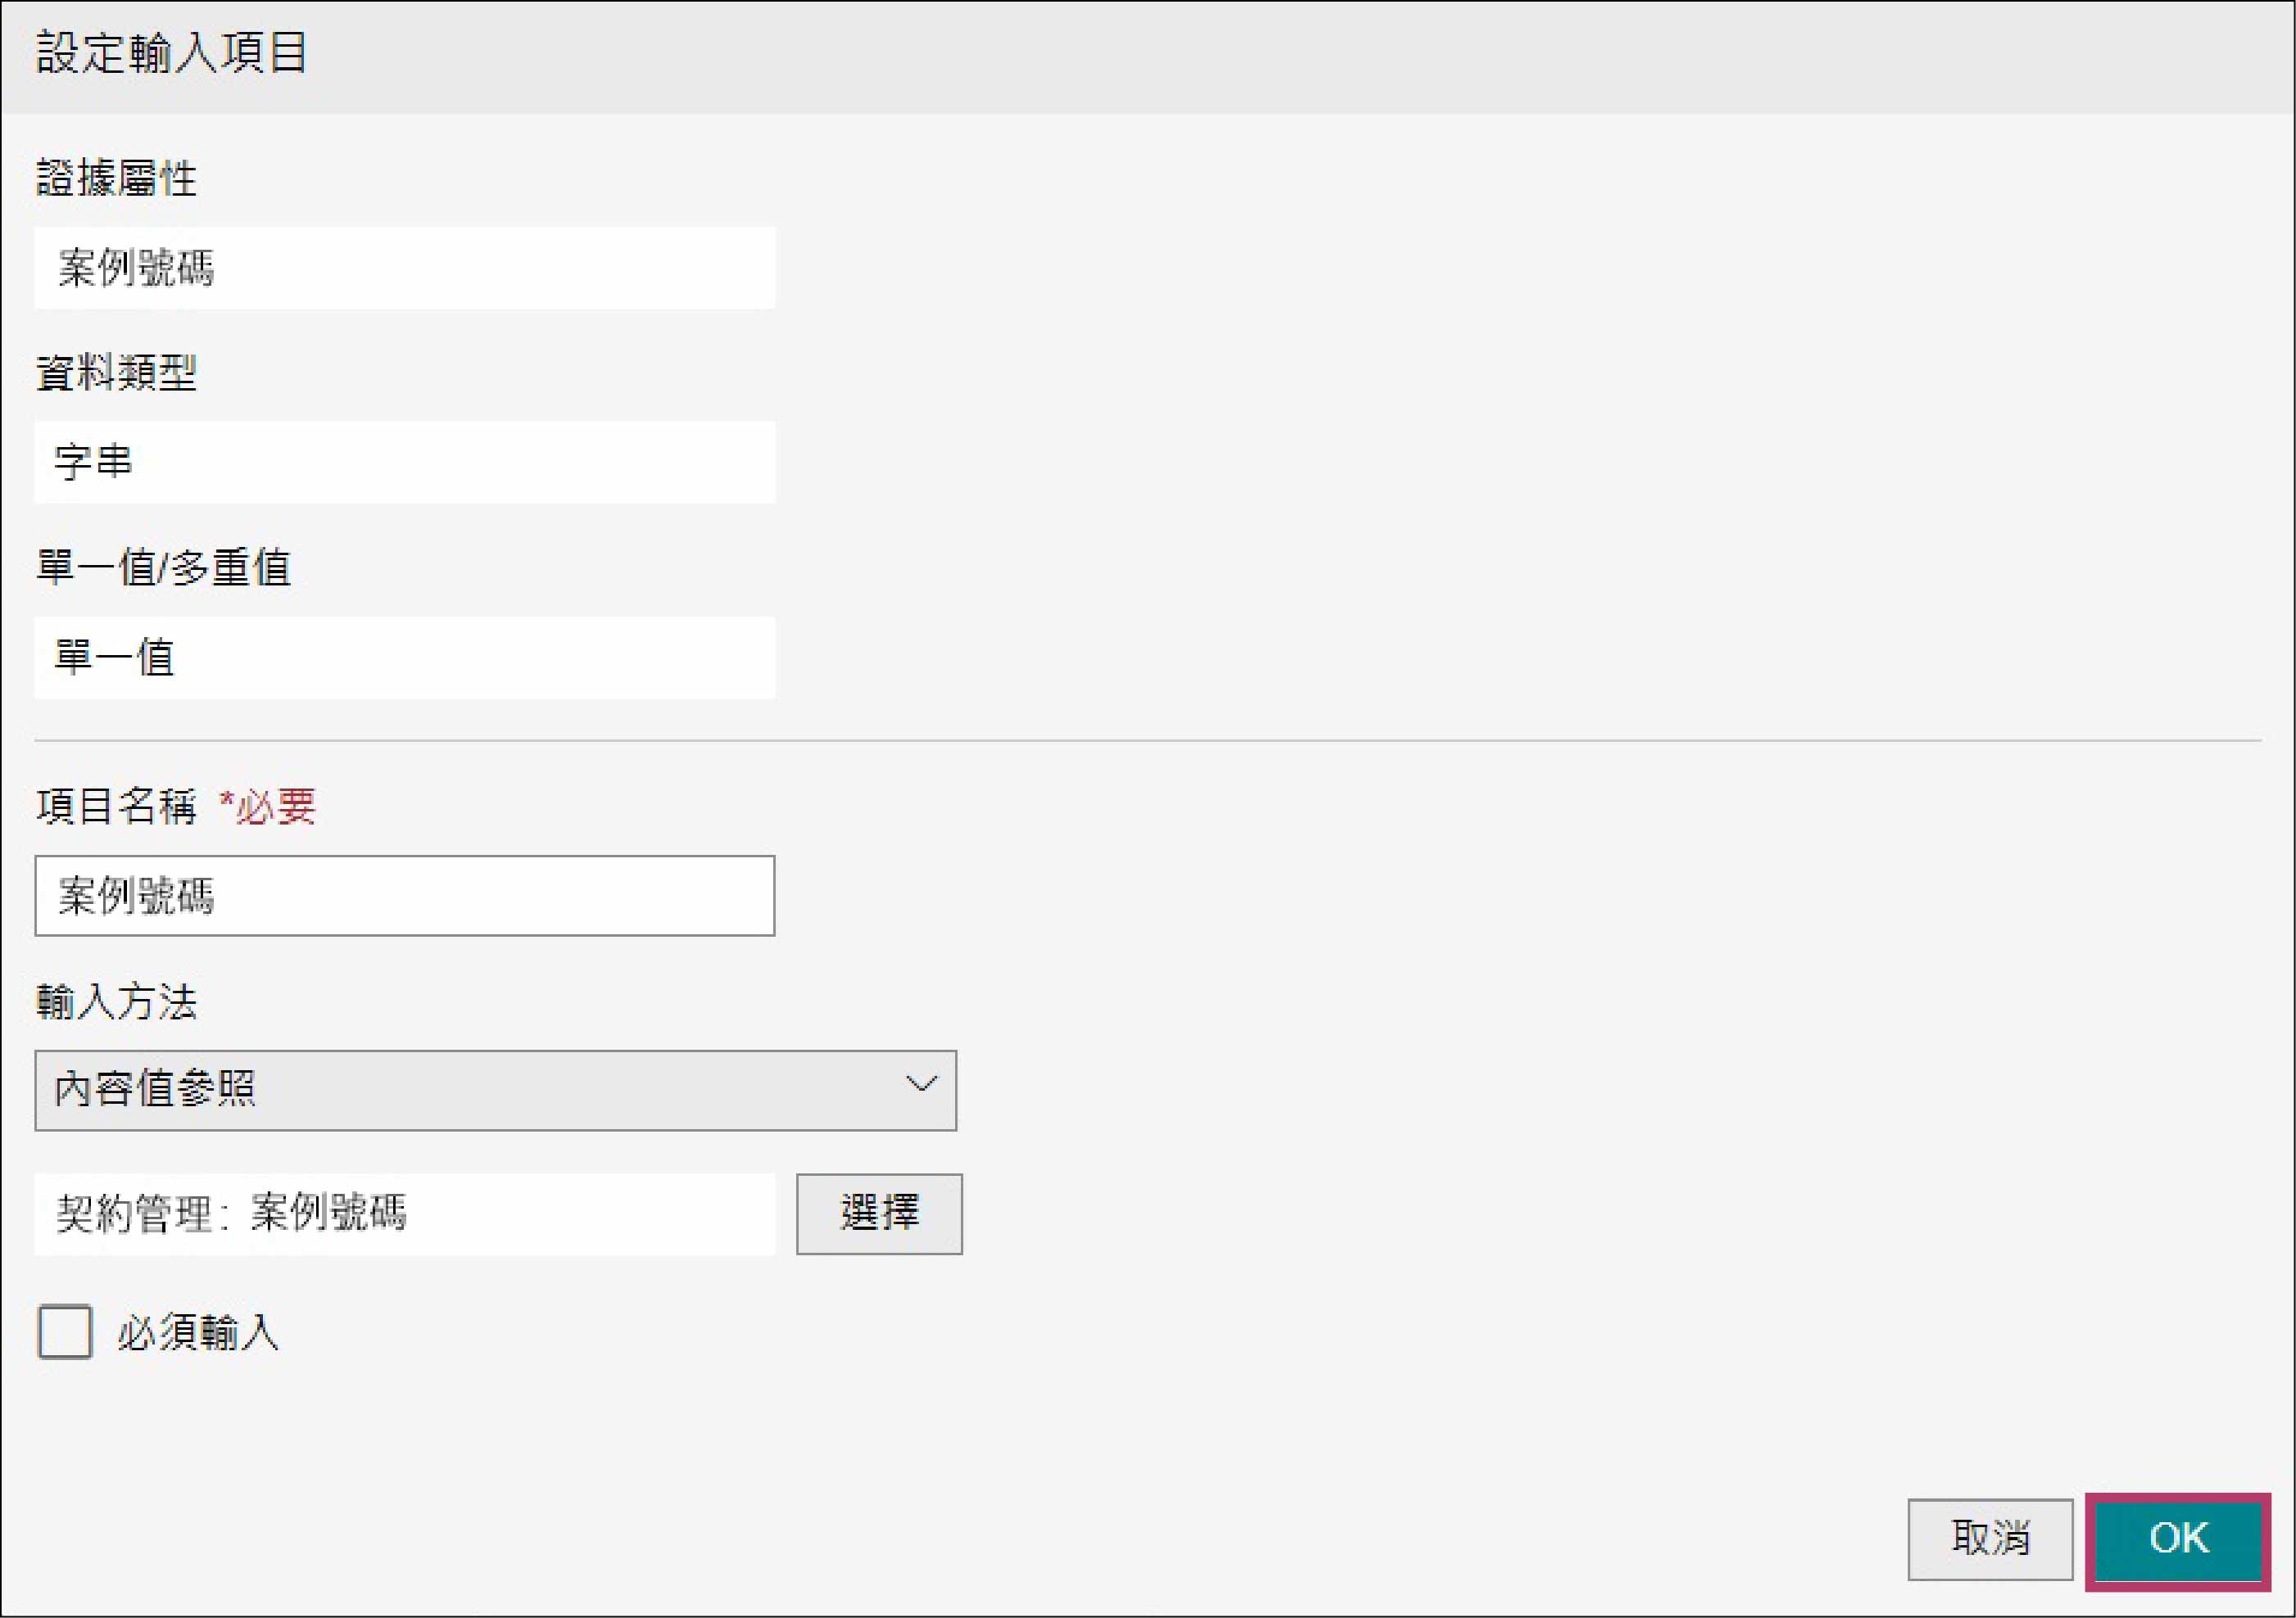The width and height of the screenshot is (2296, 1618).
Task: Click the 選擇 button beside reference field
Action: [878, 1213]
